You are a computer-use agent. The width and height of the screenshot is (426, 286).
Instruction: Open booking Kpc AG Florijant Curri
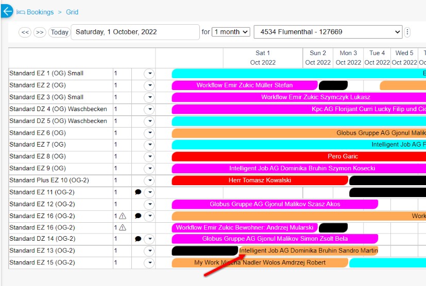click(x=299, y=109)
